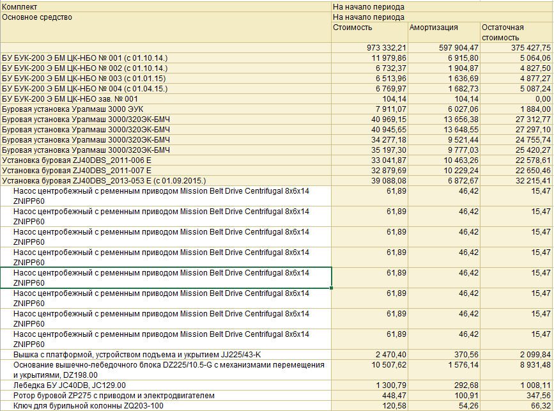
Task: Click the green-outlined selected 'Насос центробежный' cell
Action: 165,278
